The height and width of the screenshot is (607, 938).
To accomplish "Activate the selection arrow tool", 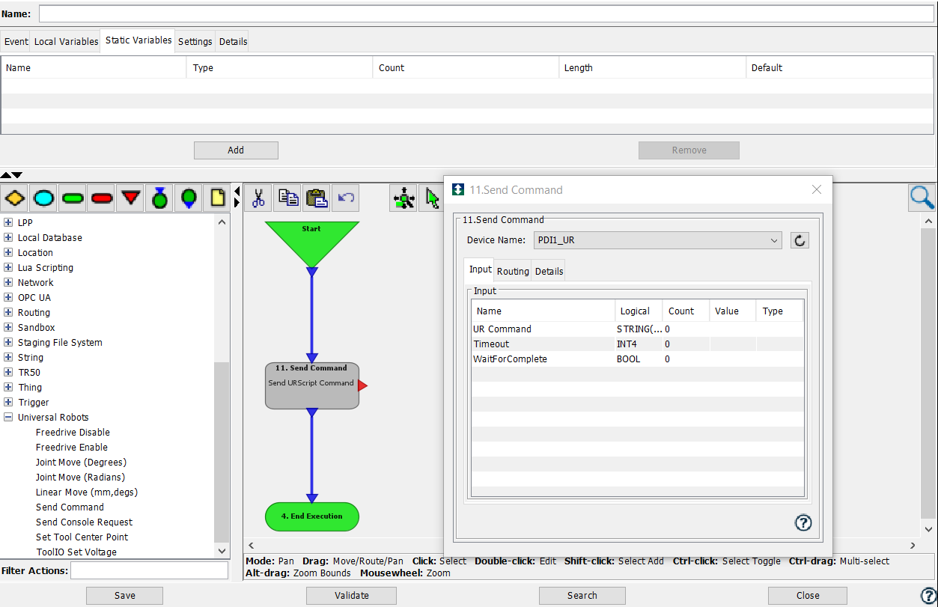I will [432, 198].
